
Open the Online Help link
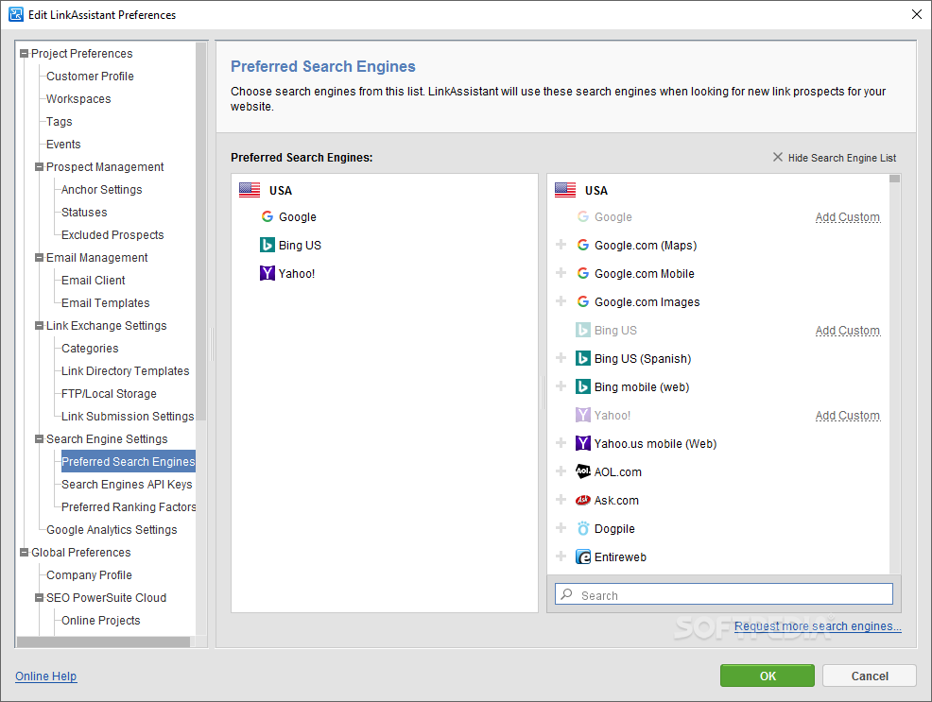(x=45, y=676)
